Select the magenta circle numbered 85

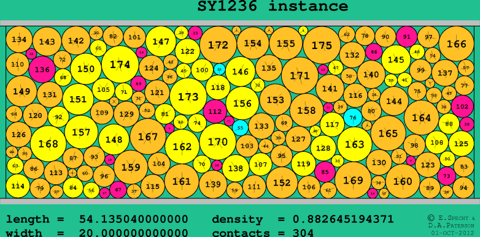tap(325, 171)
